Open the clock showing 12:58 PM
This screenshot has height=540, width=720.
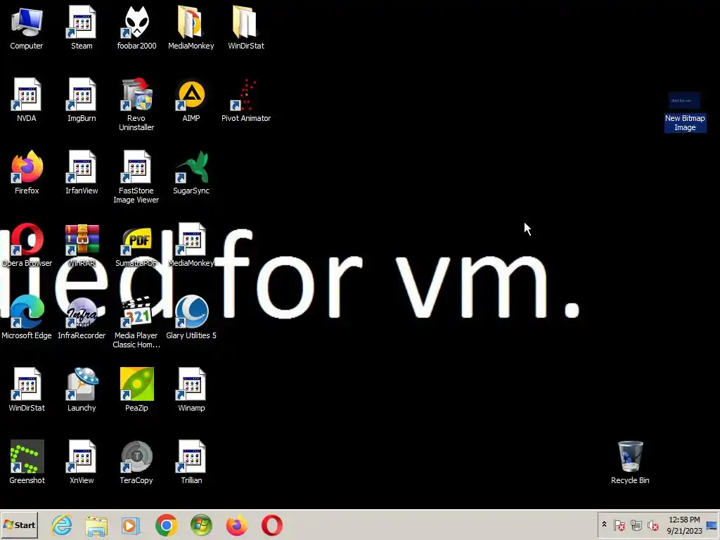point(684,525)
